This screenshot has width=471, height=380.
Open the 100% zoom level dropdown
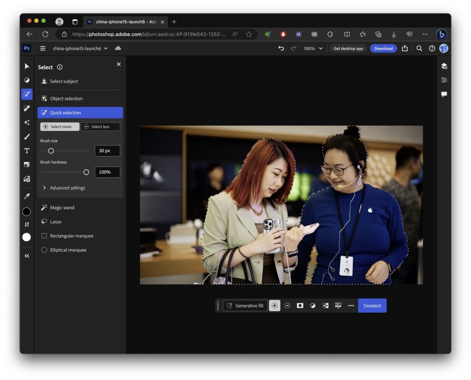[x=313, y=48]
